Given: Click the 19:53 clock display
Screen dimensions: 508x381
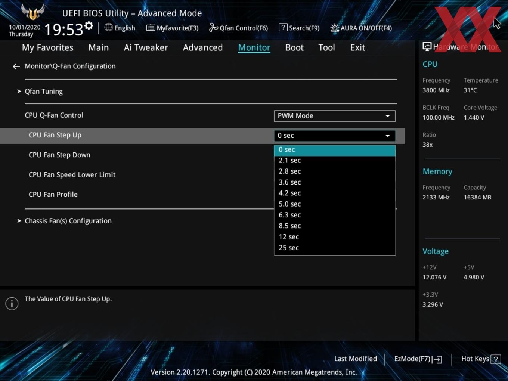Looking at the screenshot, I should pos(63,30).
